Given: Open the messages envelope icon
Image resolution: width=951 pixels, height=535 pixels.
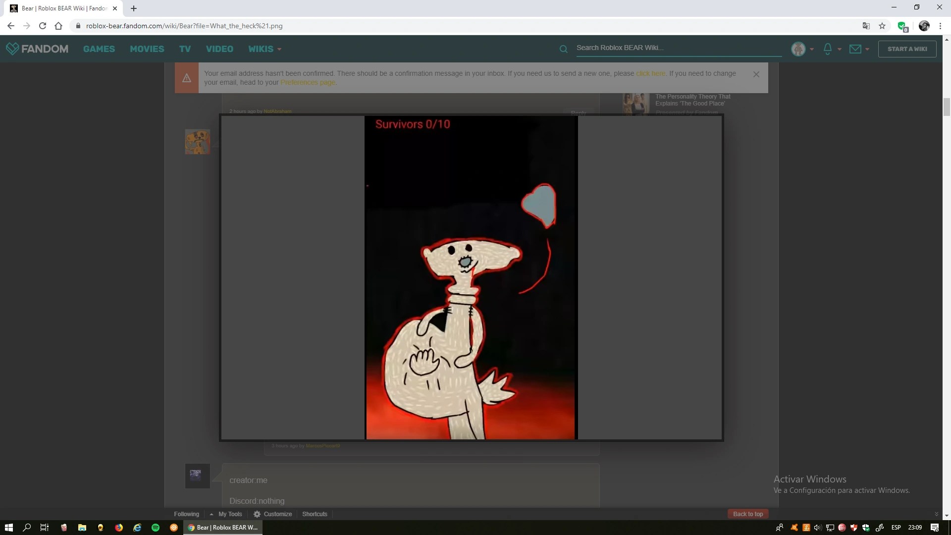Looking at the screenshot, I should pyautogui.click(x=855, y=49).
